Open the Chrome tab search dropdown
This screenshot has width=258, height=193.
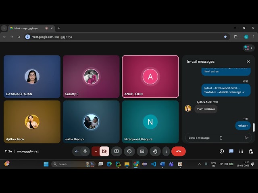pos(4,28)
